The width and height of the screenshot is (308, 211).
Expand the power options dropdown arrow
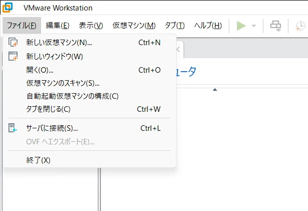pyautogui.click(x=254, y=26)
